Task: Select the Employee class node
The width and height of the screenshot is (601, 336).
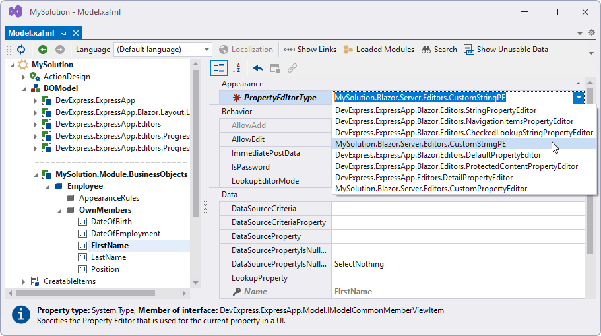Action: [x=85, y=186]
